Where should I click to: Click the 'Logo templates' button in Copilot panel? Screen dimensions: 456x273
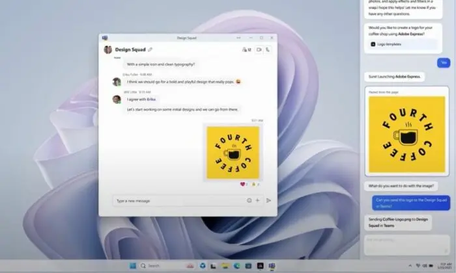pos(403,44)
